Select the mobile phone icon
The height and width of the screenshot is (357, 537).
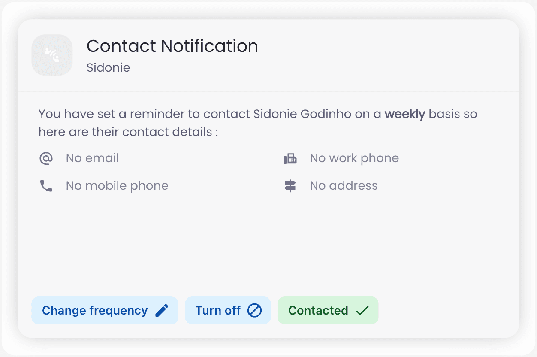tap(46, 185)
